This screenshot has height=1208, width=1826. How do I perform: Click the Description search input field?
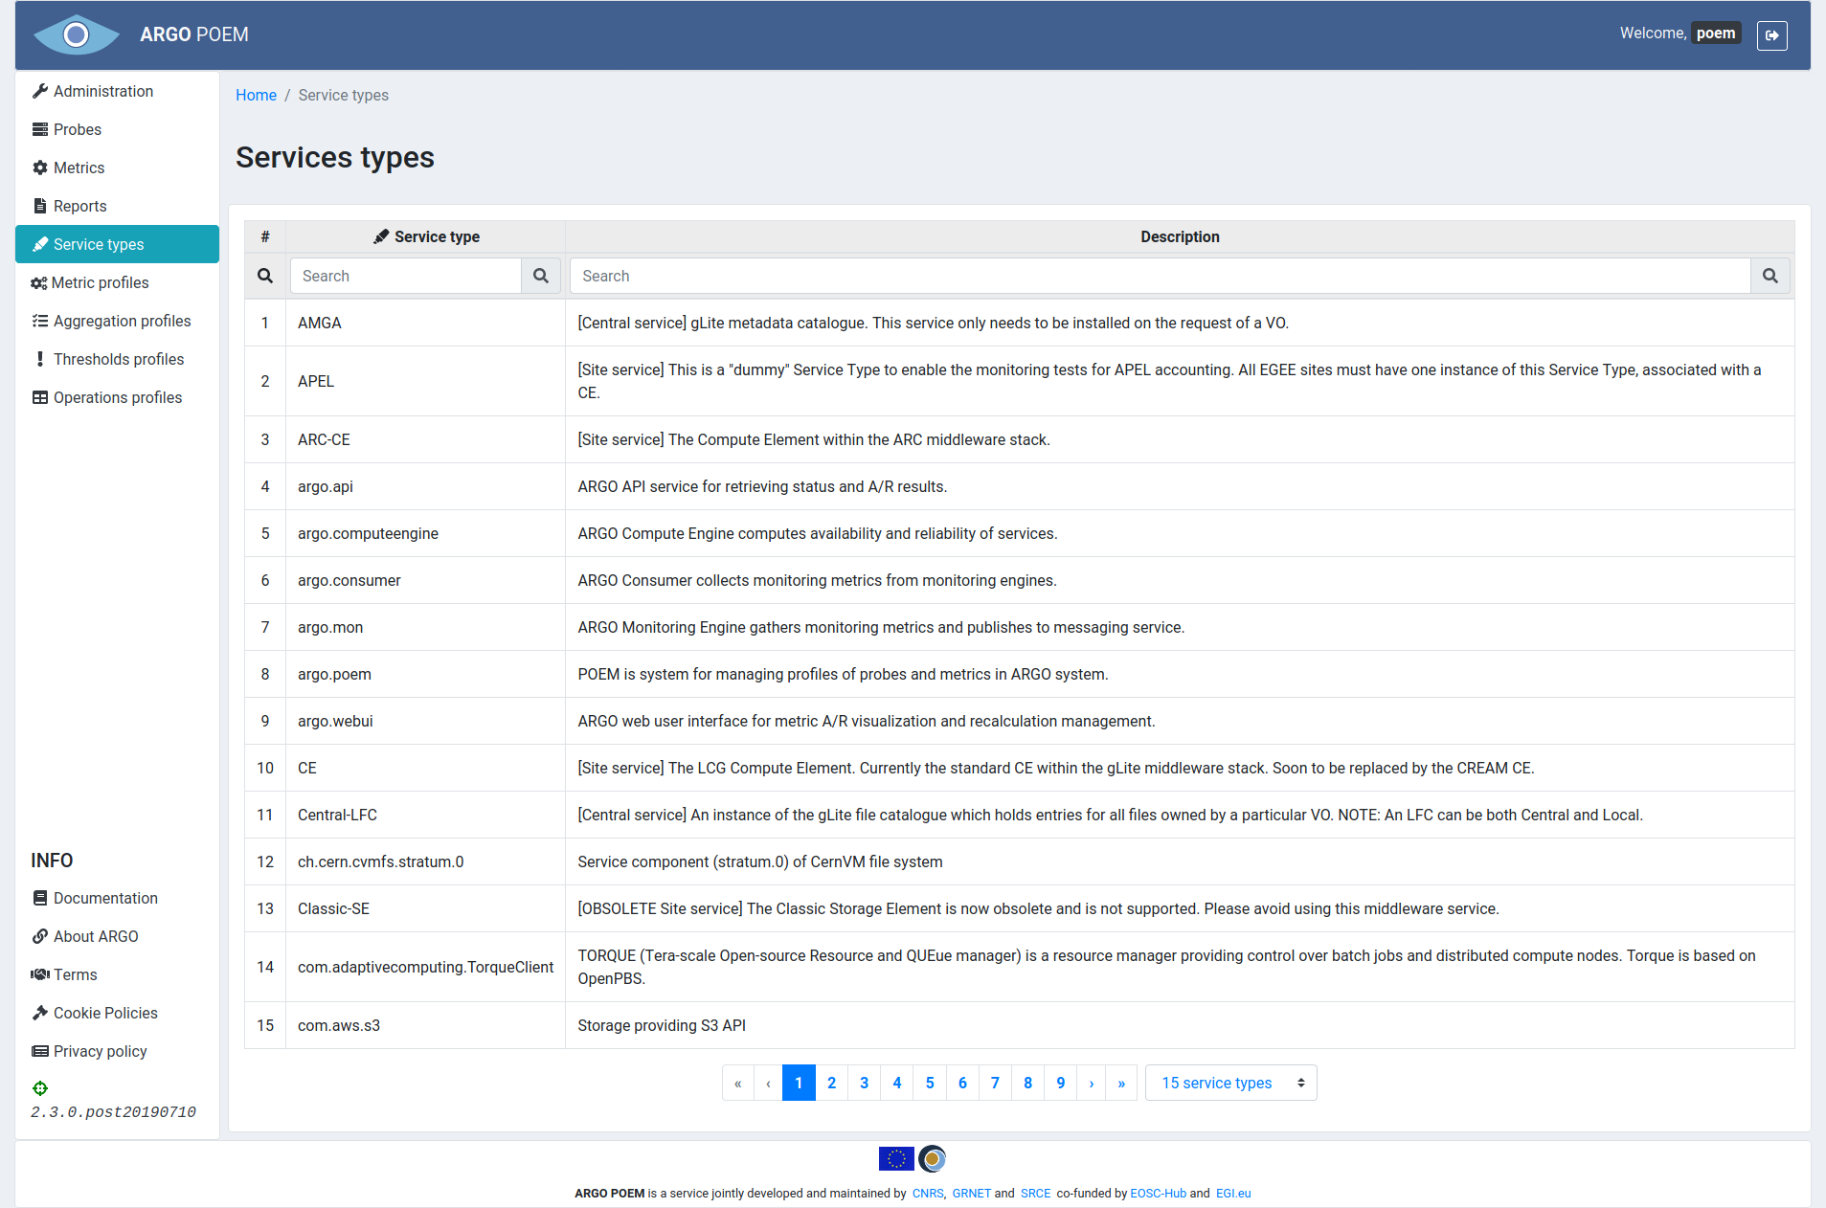point(1160,276)
